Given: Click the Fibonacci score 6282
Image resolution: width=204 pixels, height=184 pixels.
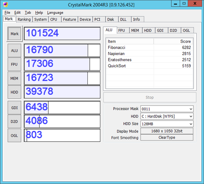Looking at the screenshot, I should click(186, 47).
